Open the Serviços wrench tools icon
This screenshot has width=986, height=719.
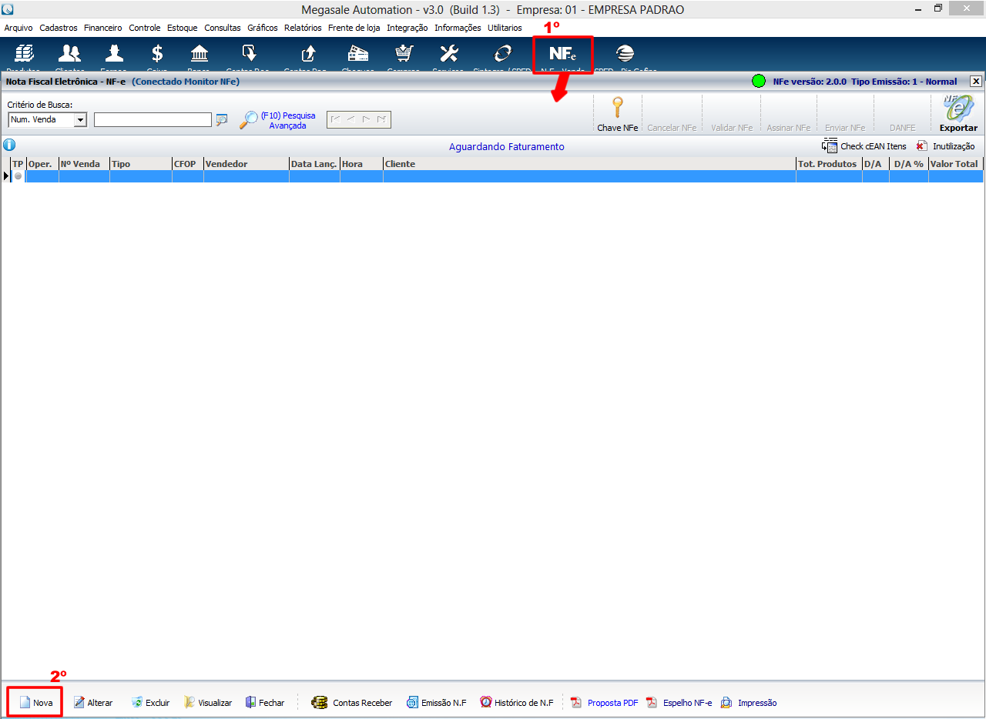448,54
